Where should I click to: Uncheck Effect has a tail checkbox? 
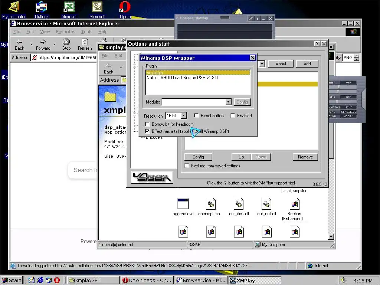click(147, 131)
